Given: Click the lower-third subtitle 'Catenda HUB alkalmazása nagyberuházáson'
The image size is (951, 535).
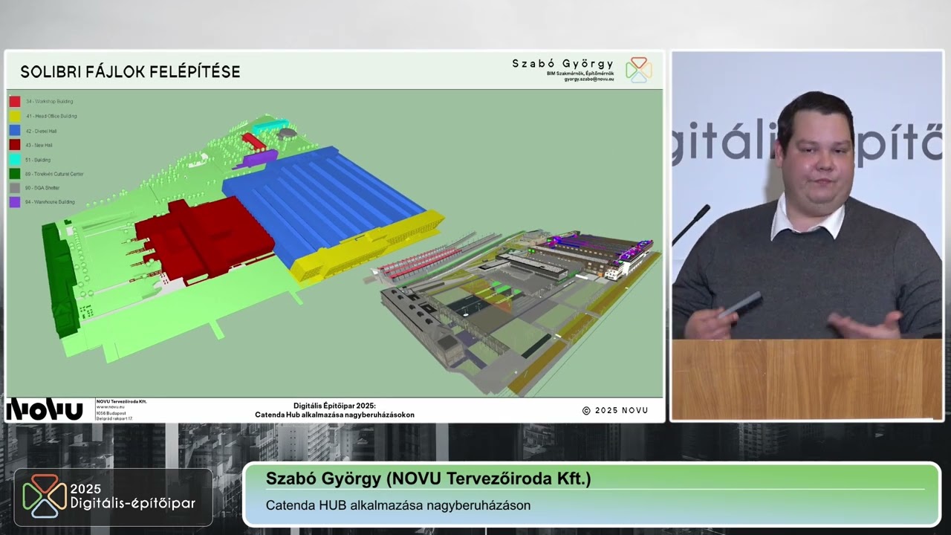Looking at the screenshot, I should tap(398, 505).
